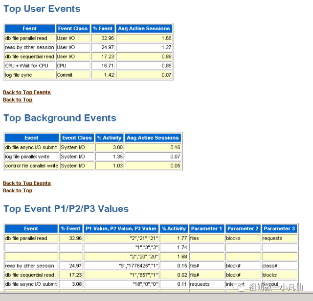Select the Top Background Events heading
313x301 pixels.
(60, 118)
